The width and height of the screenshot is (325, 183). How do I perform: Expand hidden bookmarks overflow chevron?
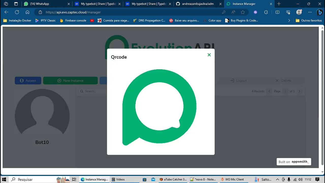pyautogui.click(x=289, y=20)
